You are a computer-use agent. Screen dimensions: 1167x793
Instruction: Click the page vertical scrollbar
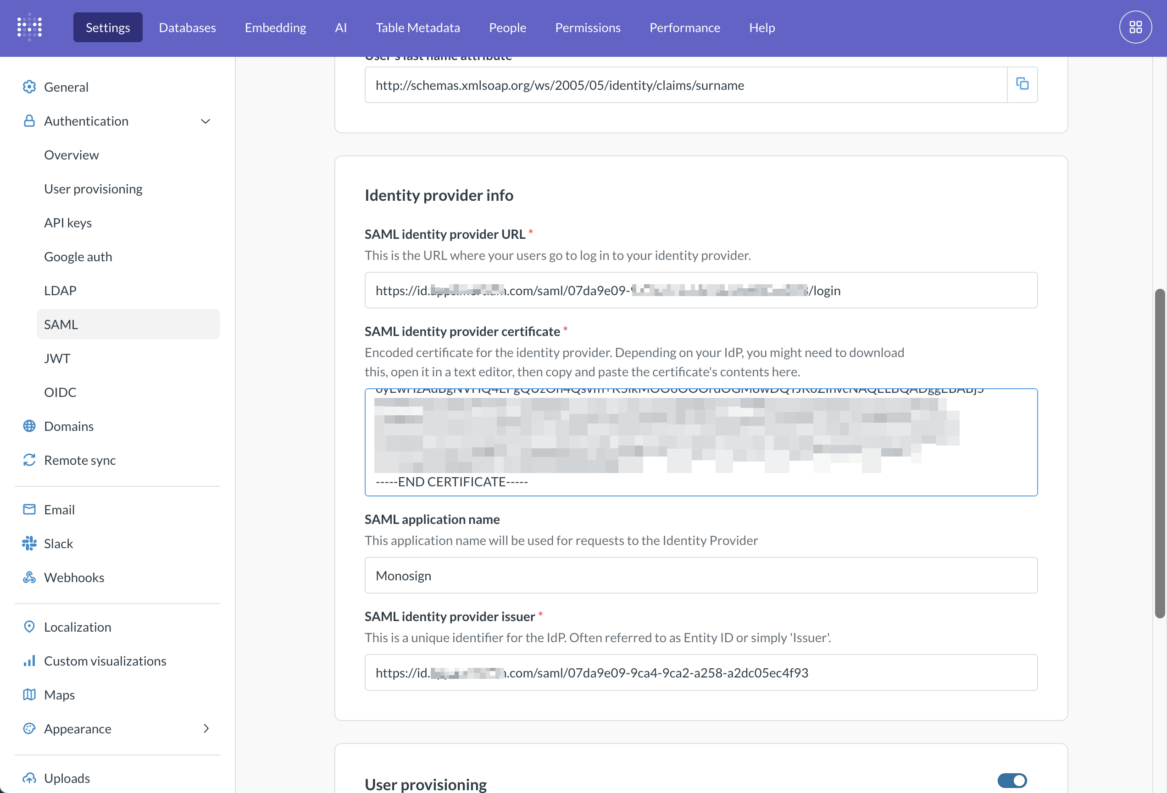tap(1160, 453)
